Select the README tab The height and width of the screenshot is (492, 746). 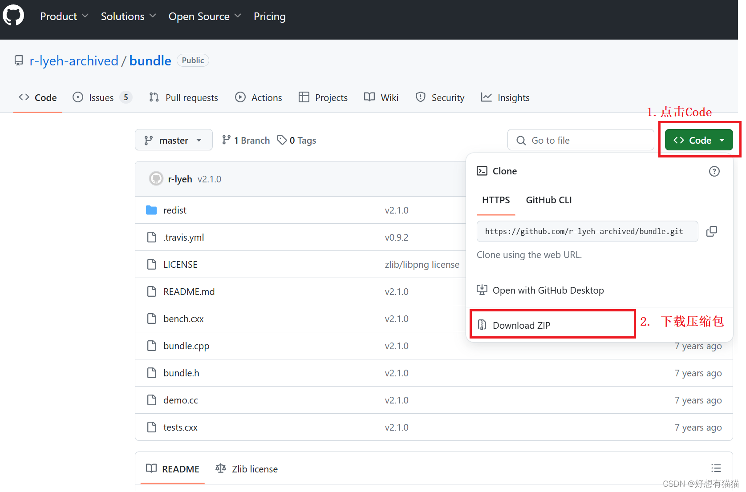coord(173,469)
